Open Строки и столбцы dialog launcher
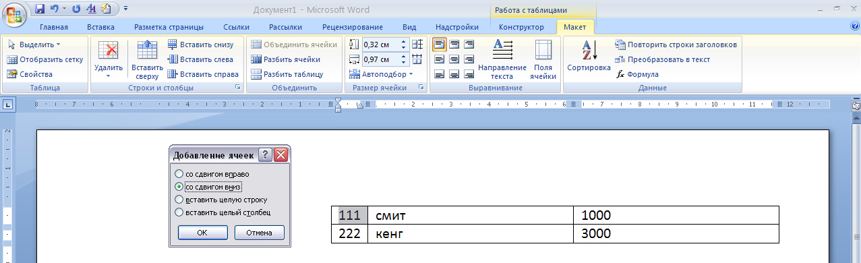Viewport: 861px width, 263px height. 238,88
